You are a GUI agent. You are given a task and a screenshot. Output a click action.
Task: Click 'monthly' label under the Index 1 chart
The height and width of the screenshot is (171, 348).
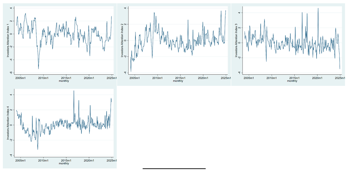pos(63,81)
